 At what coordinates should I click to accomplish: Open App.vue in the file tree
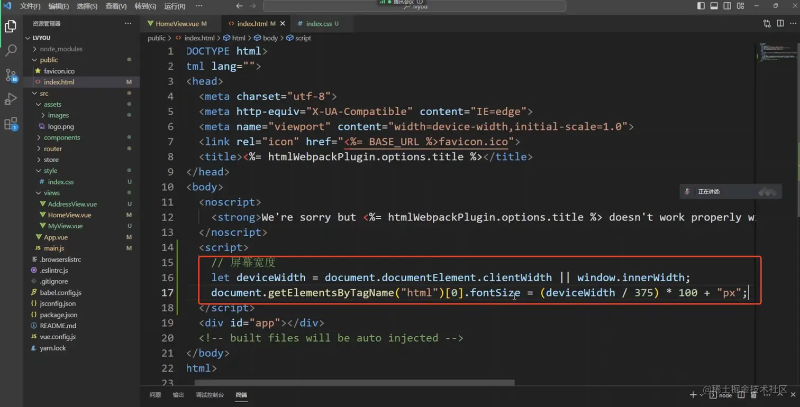pos(81,237)
